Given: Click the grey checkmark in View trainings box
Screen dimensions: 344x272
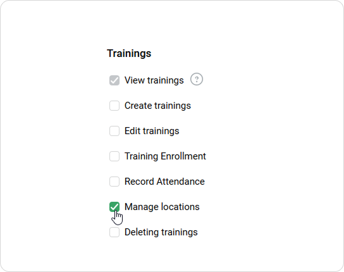Looking at the screenshot, I should [114, 80].
